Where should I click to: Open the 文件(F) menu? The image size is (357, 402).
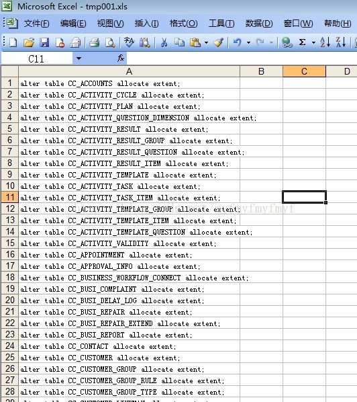(x=36, y=24)
